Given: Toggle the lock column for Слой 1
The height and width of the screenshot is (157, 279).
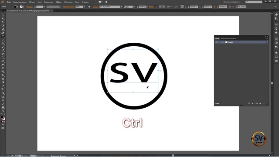Looking at the screenshot, I should 220,42.
